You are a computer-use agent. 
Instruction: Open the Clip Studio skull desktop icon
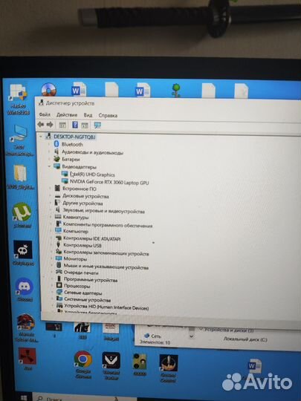(x=23, y=252)
